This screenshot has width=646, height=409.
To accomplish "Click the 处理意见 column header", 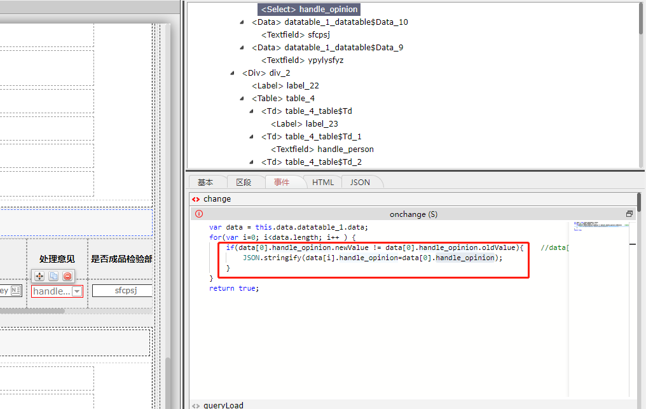I will 57,259.
